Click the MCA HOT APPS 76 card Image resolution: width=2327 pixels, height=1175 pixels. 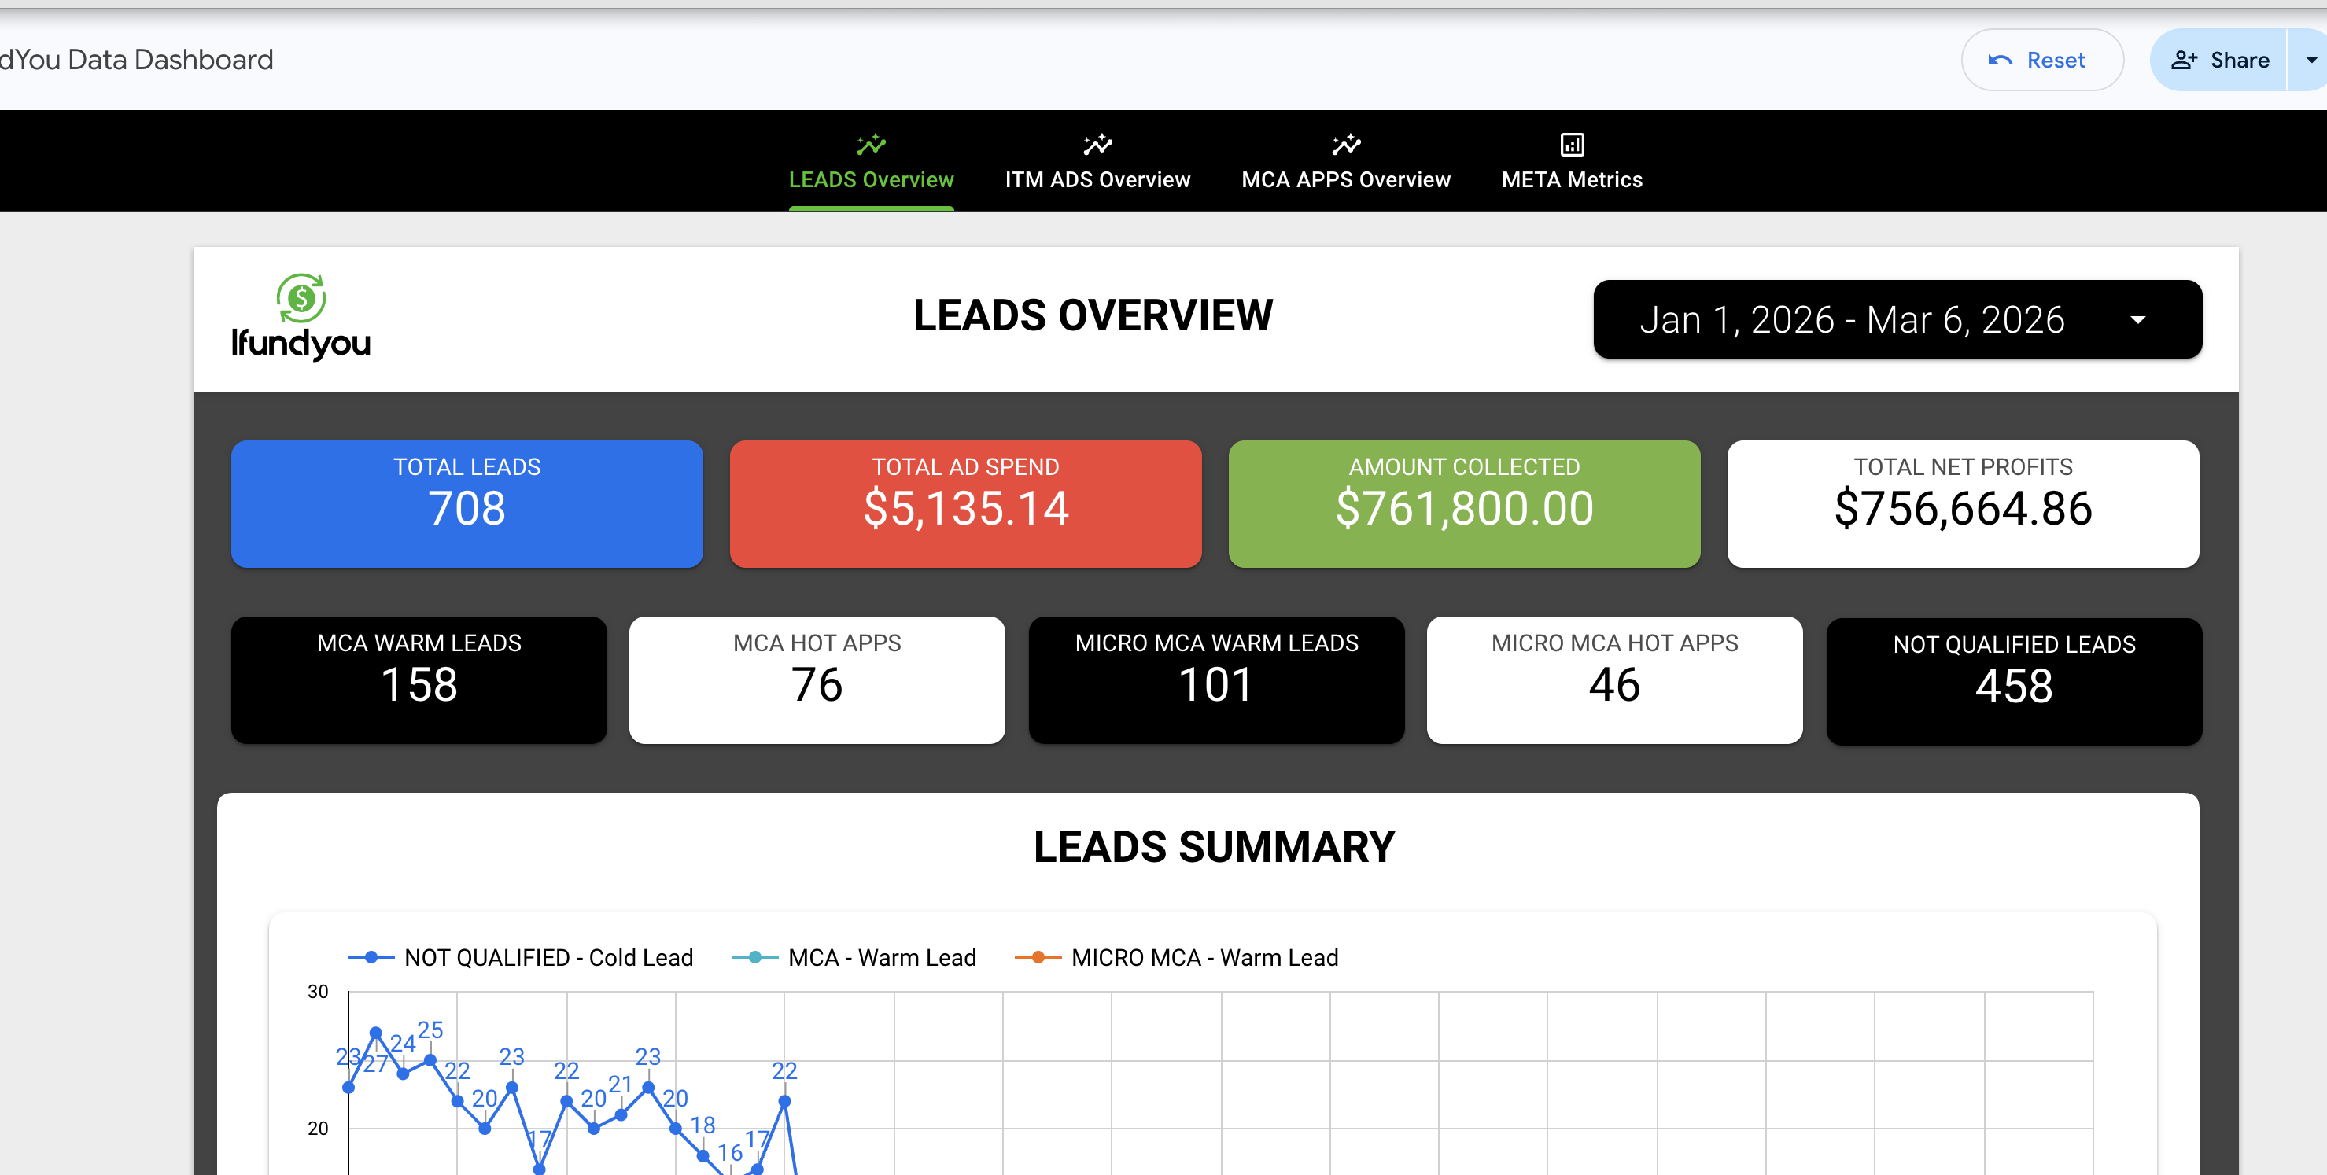tap(817, 680)
